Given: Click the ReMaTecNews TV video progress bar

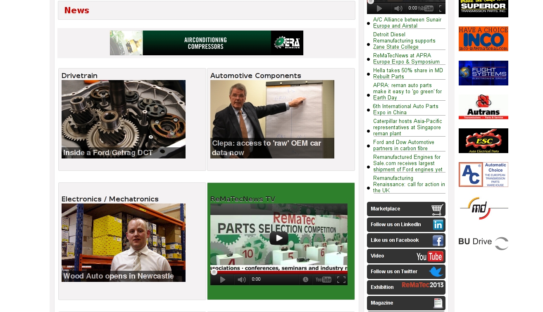Looking at the screenshot, I should (279, 272).
